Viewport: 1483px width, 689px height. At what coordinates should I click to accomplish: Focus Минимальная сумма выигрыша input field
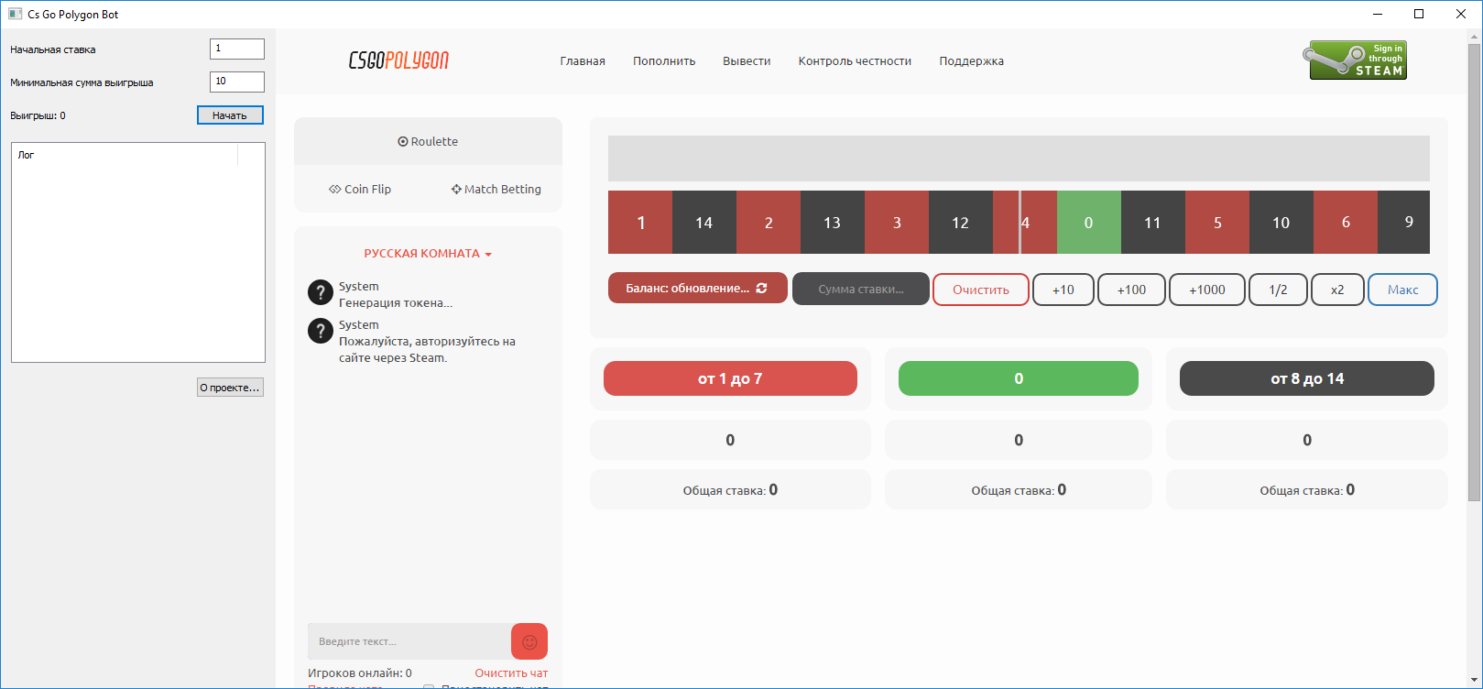[x=237, y=82]
